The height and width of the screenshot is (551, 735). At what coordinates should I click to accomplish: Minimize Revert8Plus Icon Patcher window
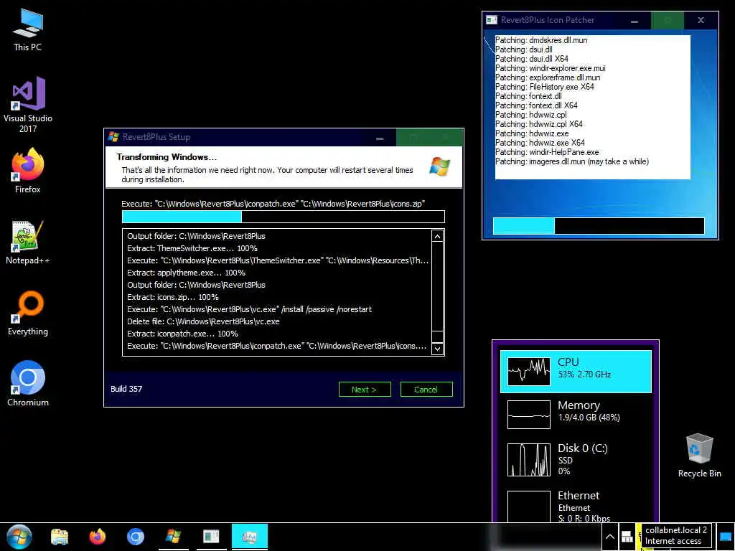(x=635, y=21)
